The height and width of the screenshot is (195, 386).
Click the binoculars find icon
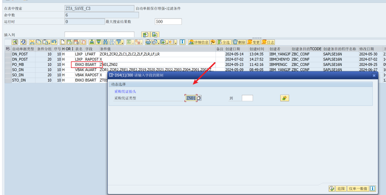click(105, 42)
